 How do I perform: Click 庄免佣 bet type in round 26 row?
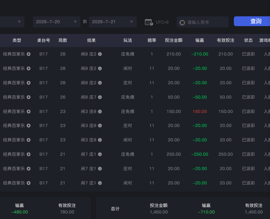128,97
